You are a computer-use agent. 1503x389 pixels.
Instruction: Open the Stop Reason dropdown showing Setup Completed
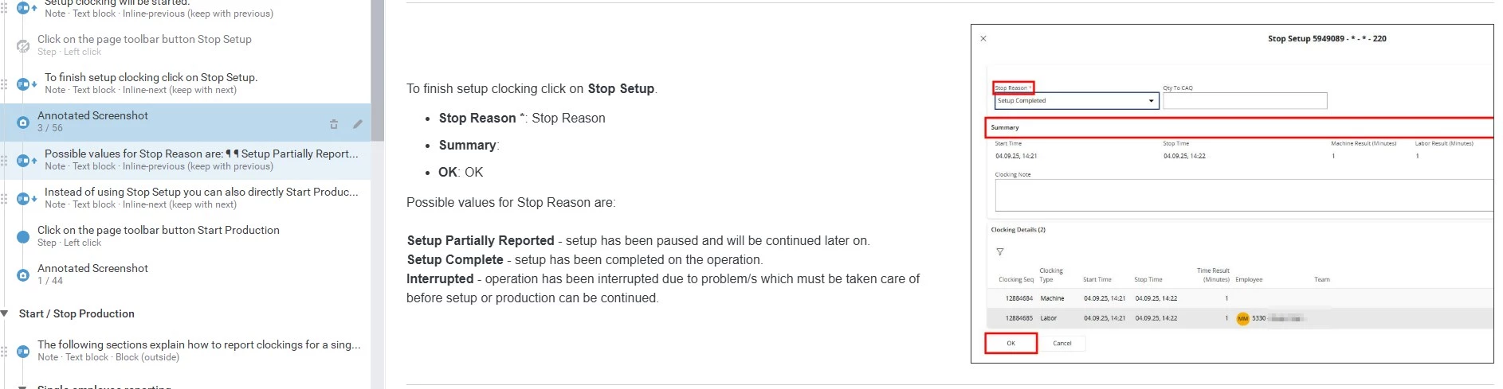tap(1076, 101)
